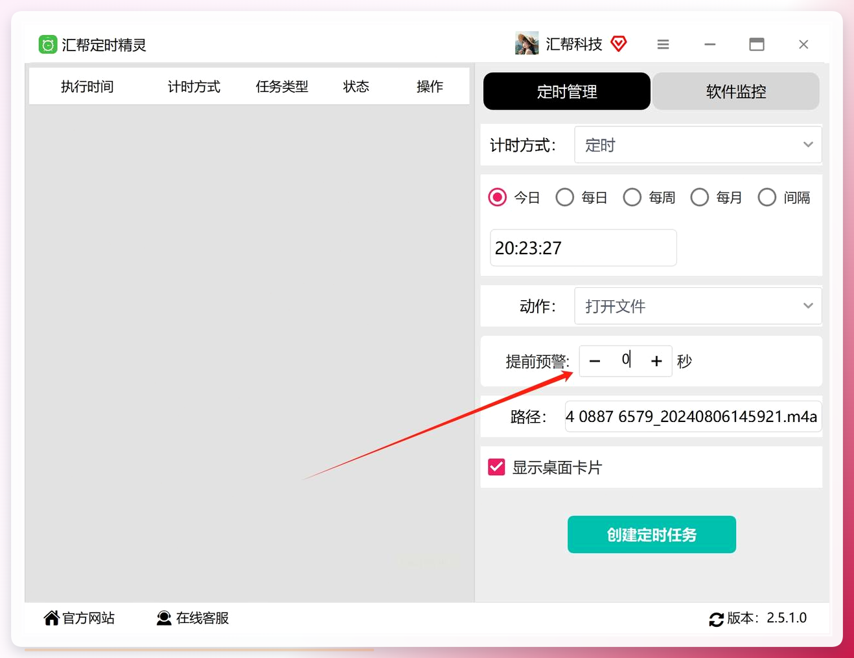Image resolution: width=854 pixels, height=658 pixels.
Task: Uncheck the 显示桌面卡片 checkbox
Action: pos(496,467)
